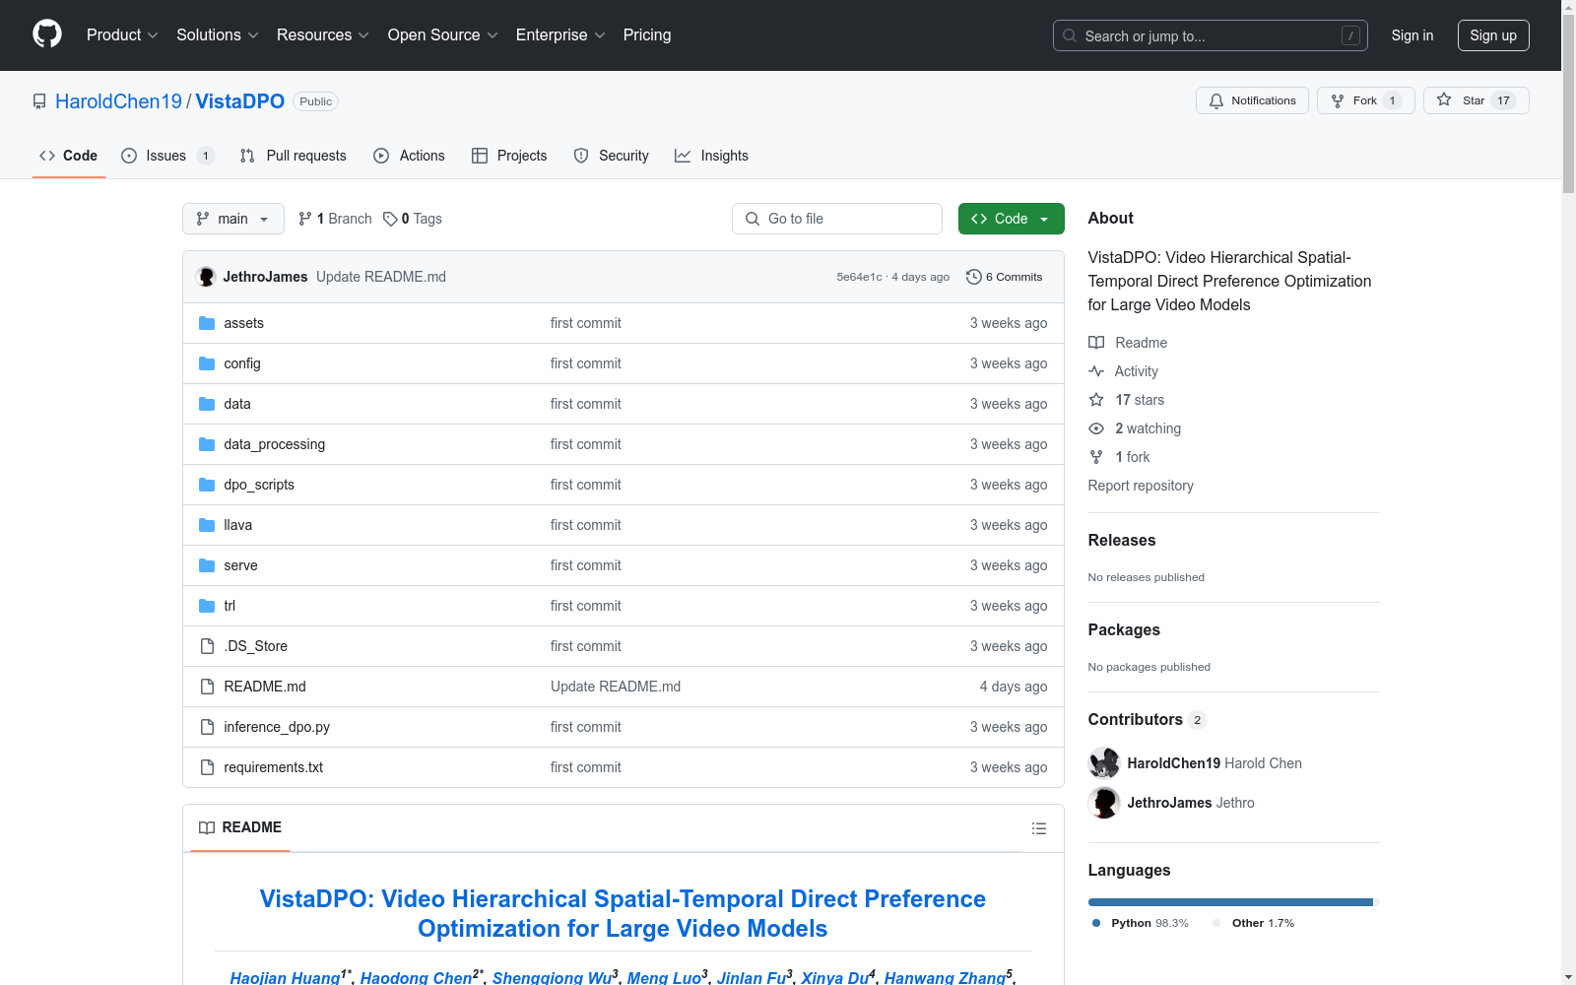Open the Insights tab
This screenshot has height=985, width=1576.
(711, 156)
